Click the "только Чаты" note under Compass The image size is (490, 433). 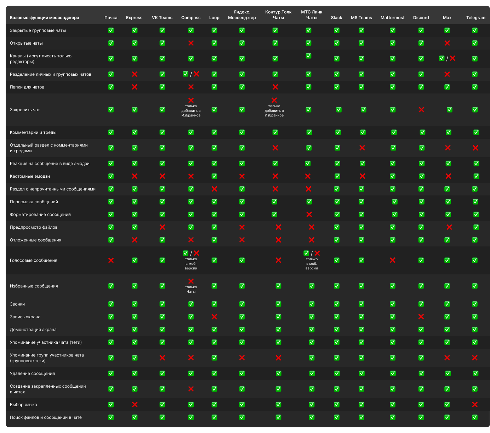point(191,289)
